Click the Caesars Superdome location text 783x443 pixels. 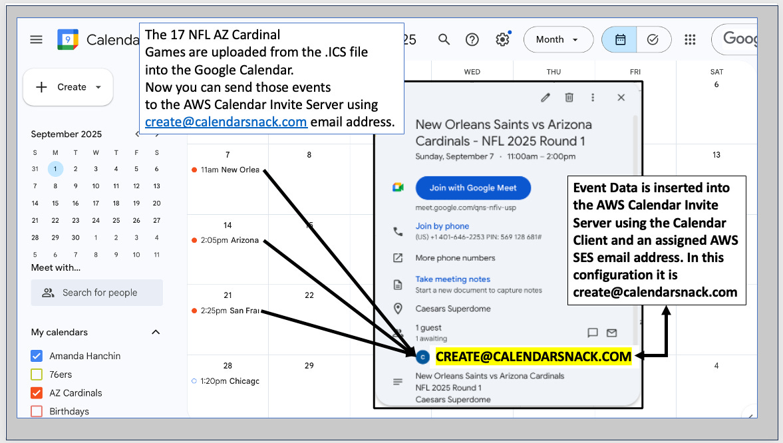453,309
